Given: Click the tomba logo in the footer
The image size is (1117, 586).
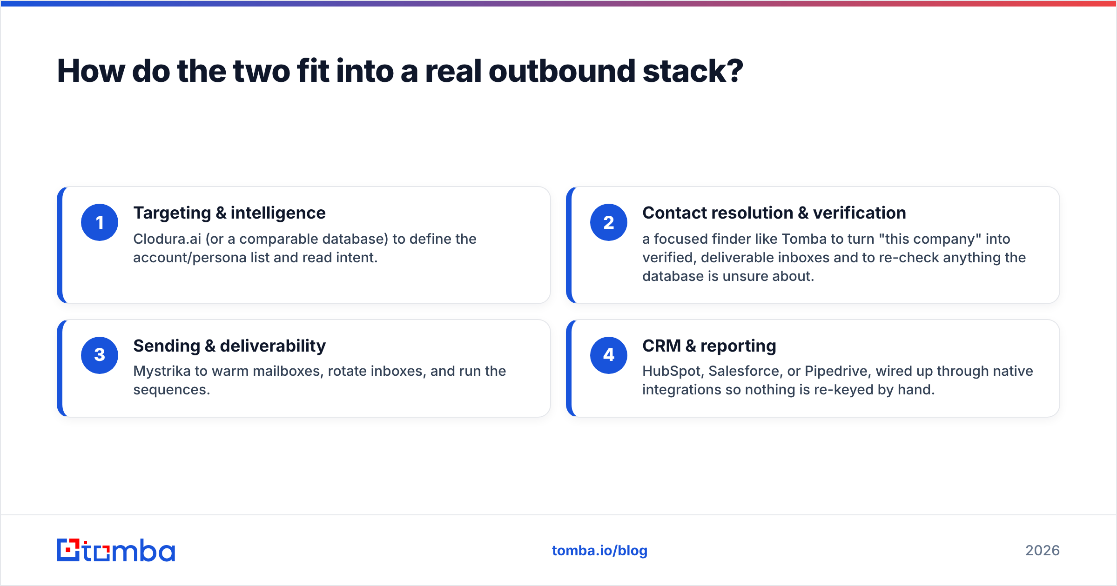Looking at the screenshot, I should point(116,550).
